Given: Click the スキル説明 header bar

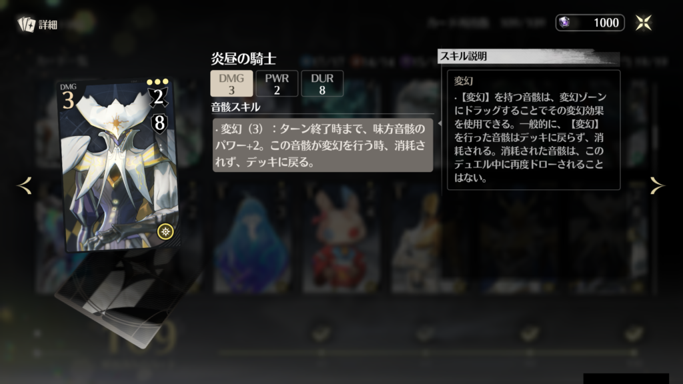Looking at the screenshot, I should (528, 57).
